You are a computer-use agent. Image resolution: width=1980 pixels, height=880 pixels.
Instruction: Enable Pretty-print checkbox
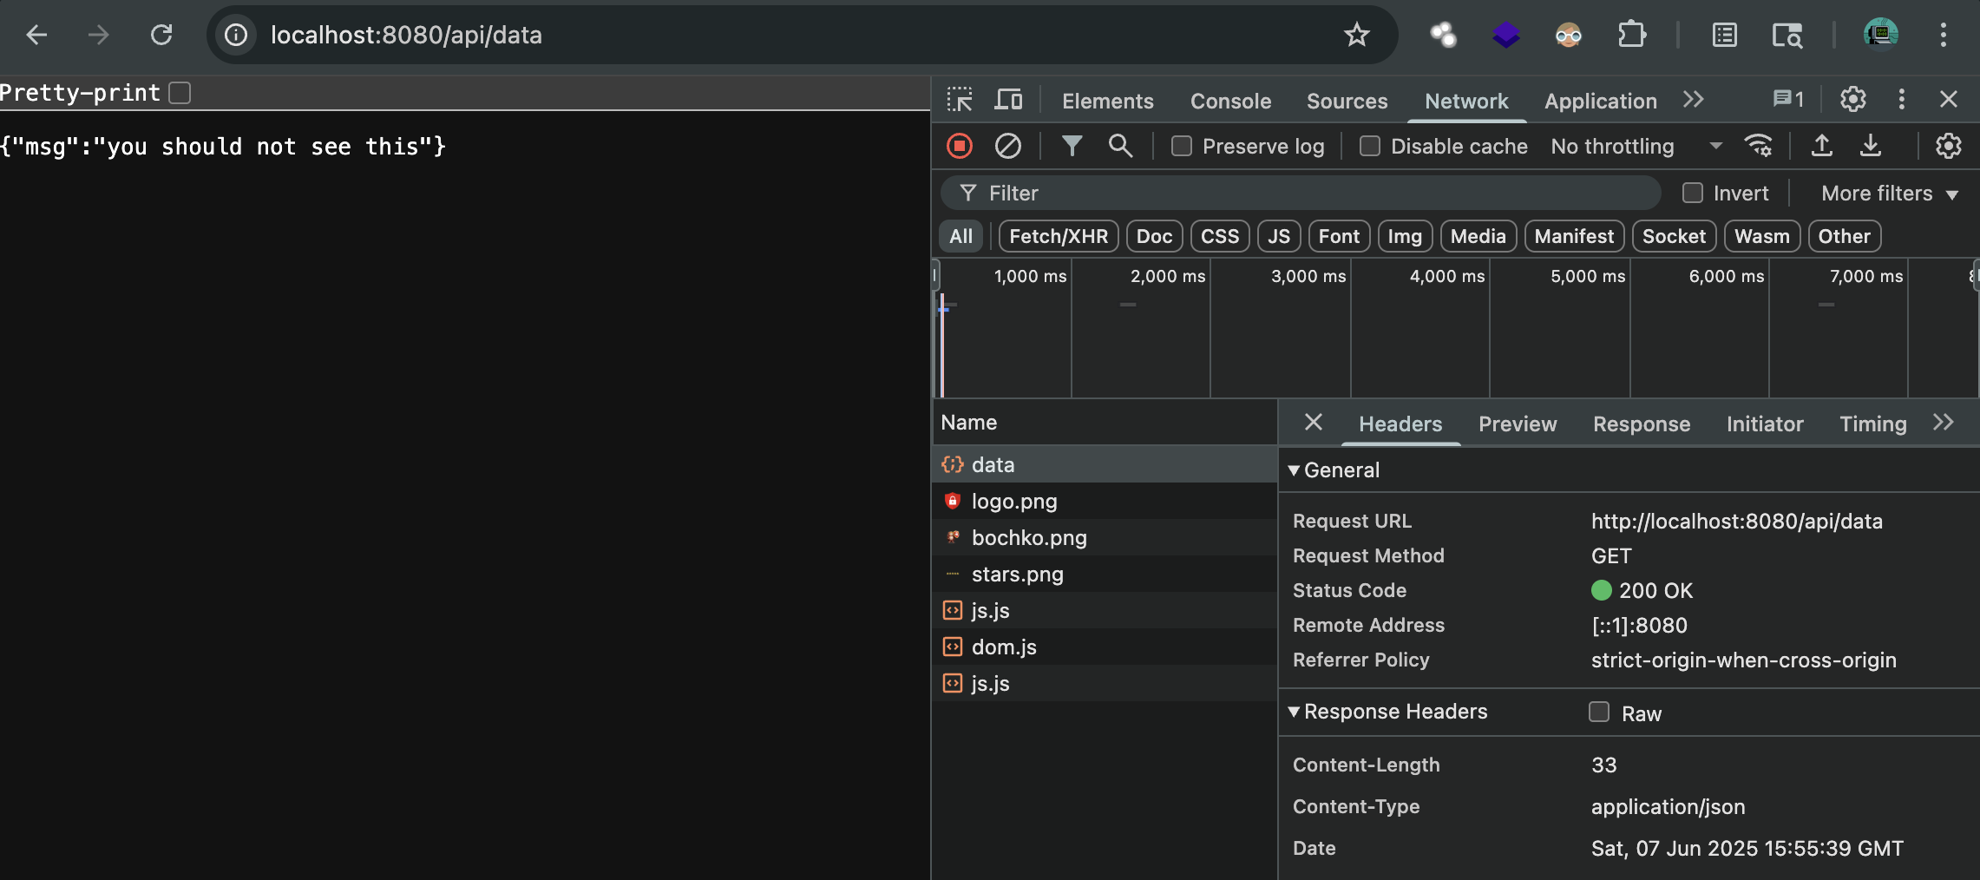click(180, 93)
